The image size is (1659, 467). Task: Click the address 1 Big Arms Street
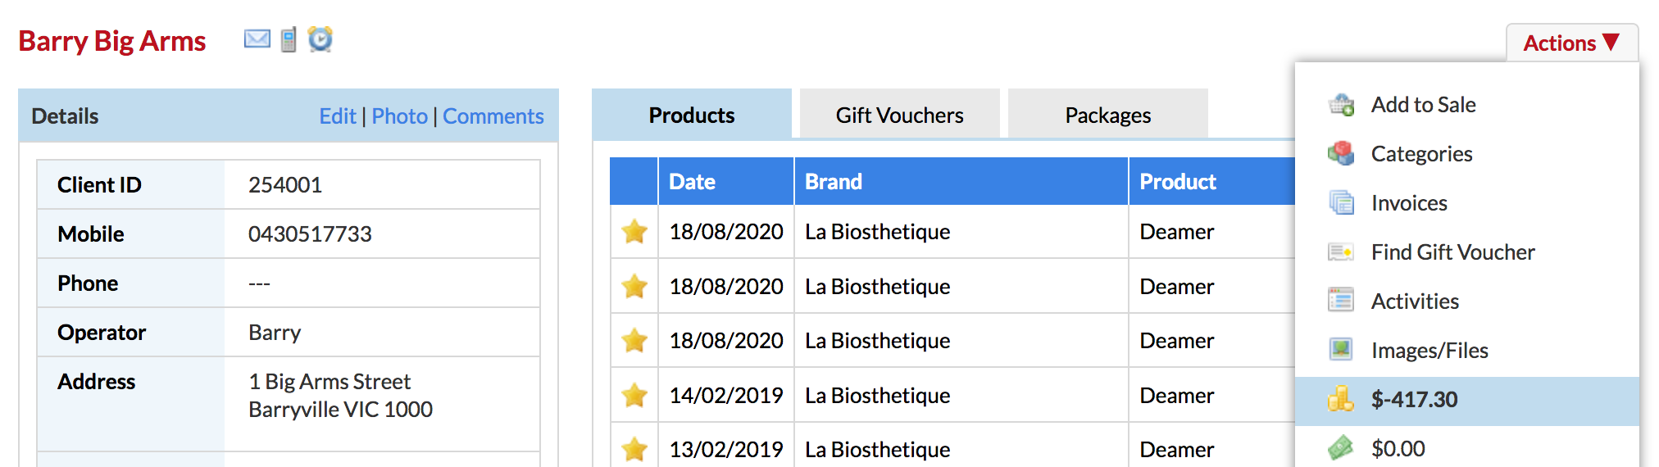click(330, 382)
